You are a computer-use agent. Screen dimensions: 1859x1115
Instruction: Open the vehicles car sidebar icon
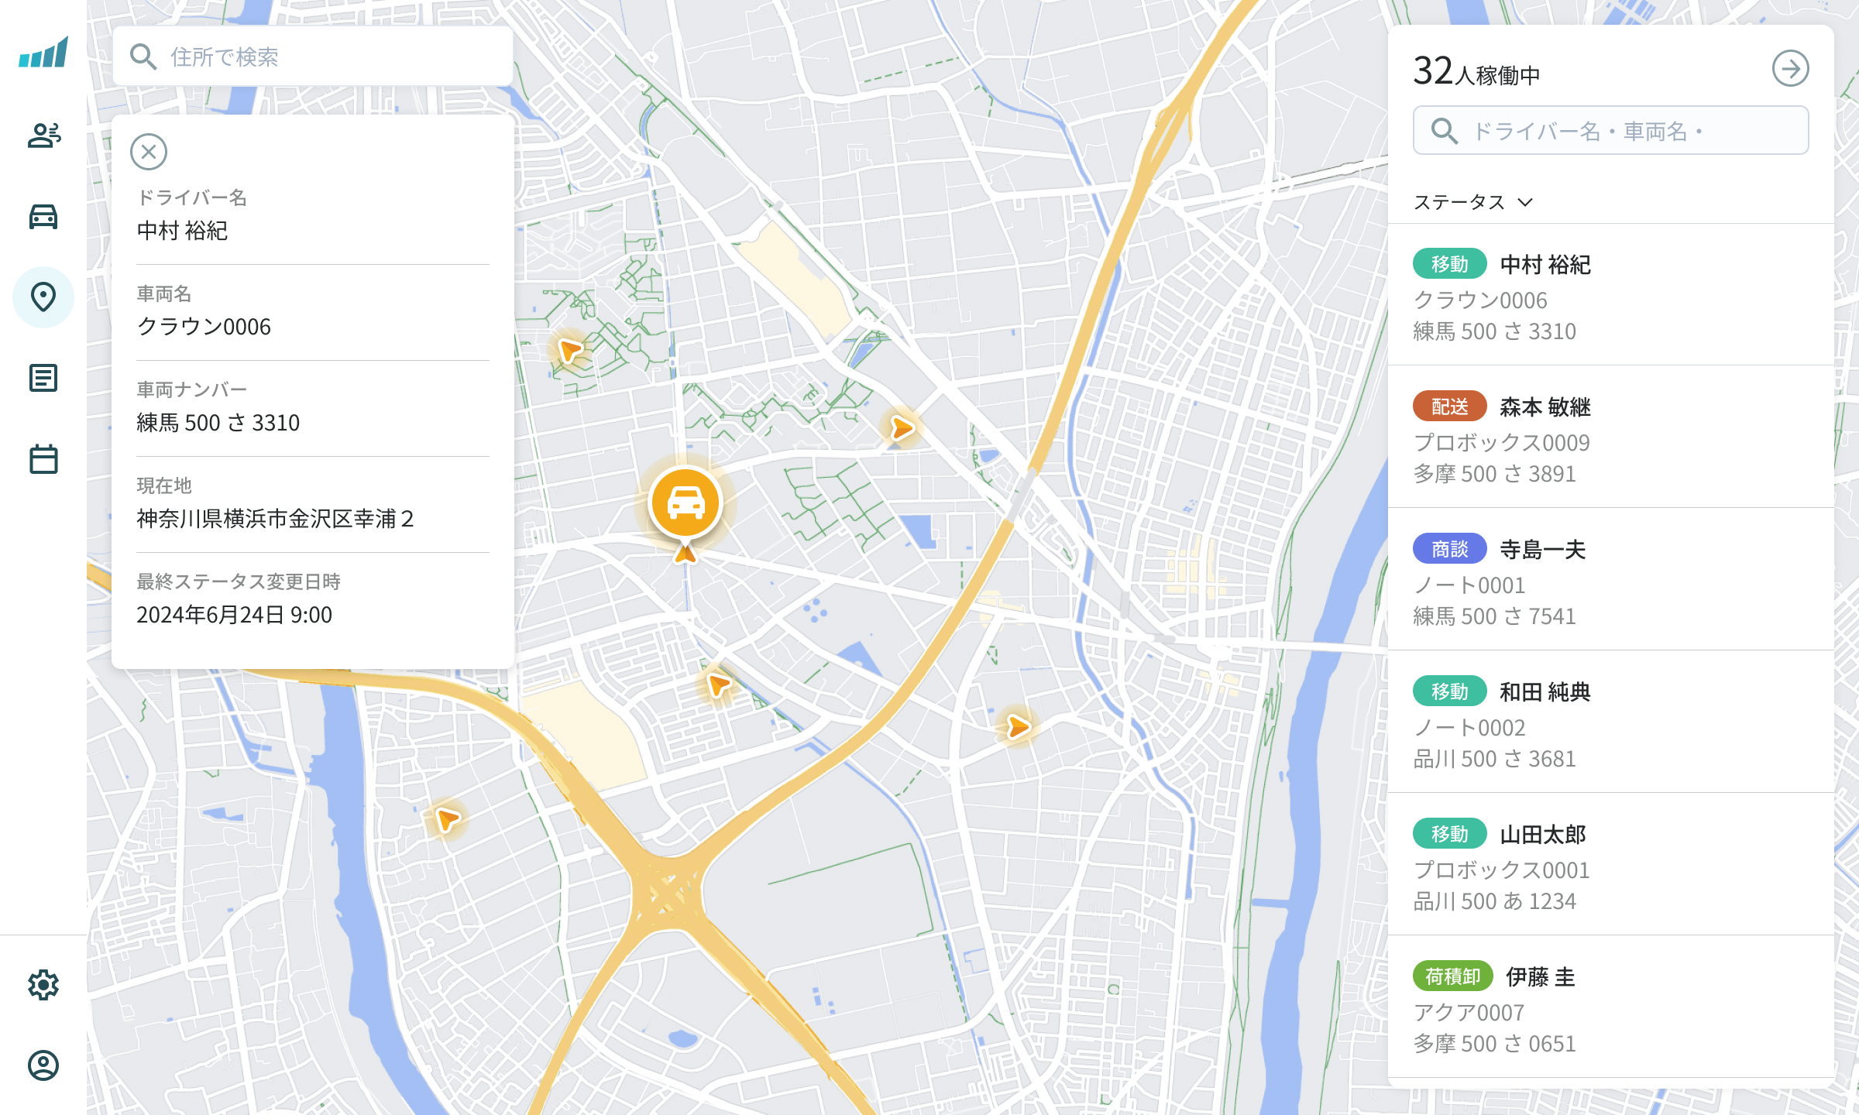point(43,217)
